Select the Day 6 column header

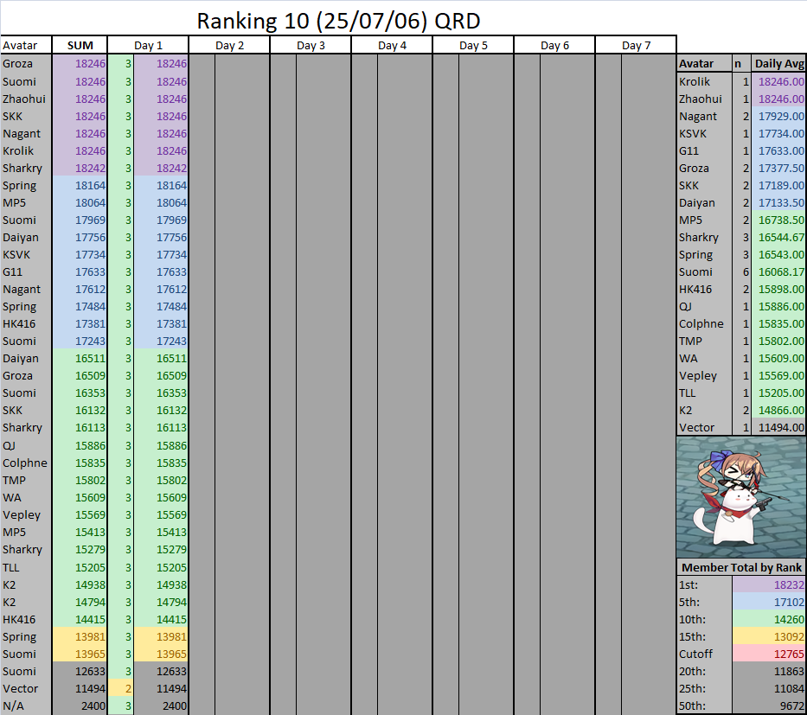(554, 45)
